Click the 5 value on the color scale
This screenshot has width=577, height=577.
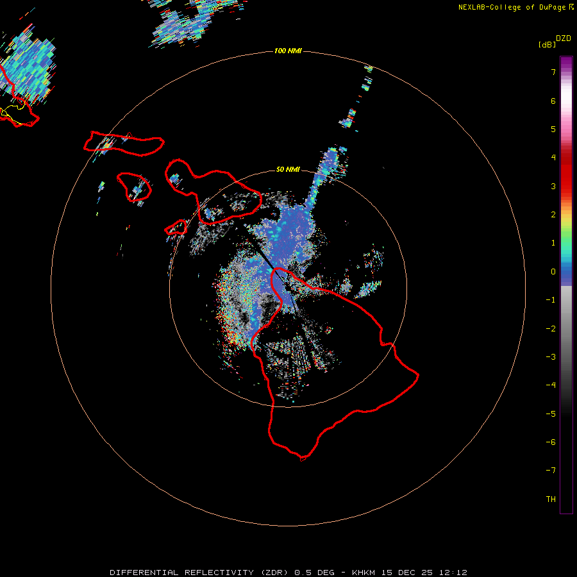pyautogui.click(x=553, y=129)
